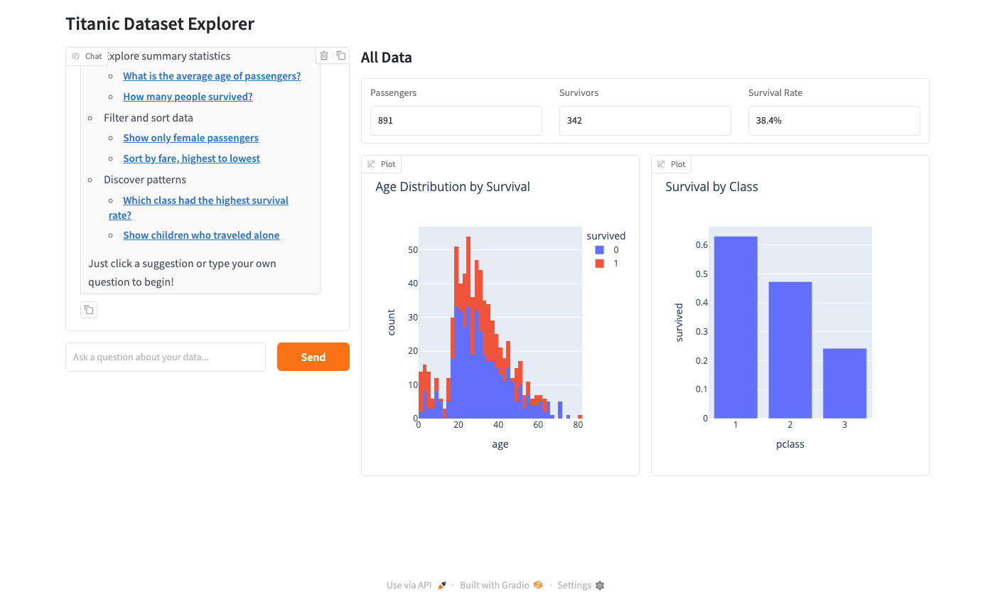Click the copy icon below the chat message

click(89, 310)
